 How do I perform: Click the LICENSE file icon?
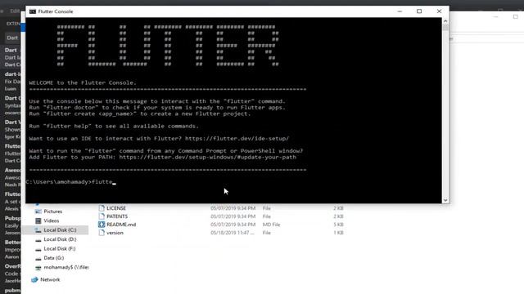point(102,208)
